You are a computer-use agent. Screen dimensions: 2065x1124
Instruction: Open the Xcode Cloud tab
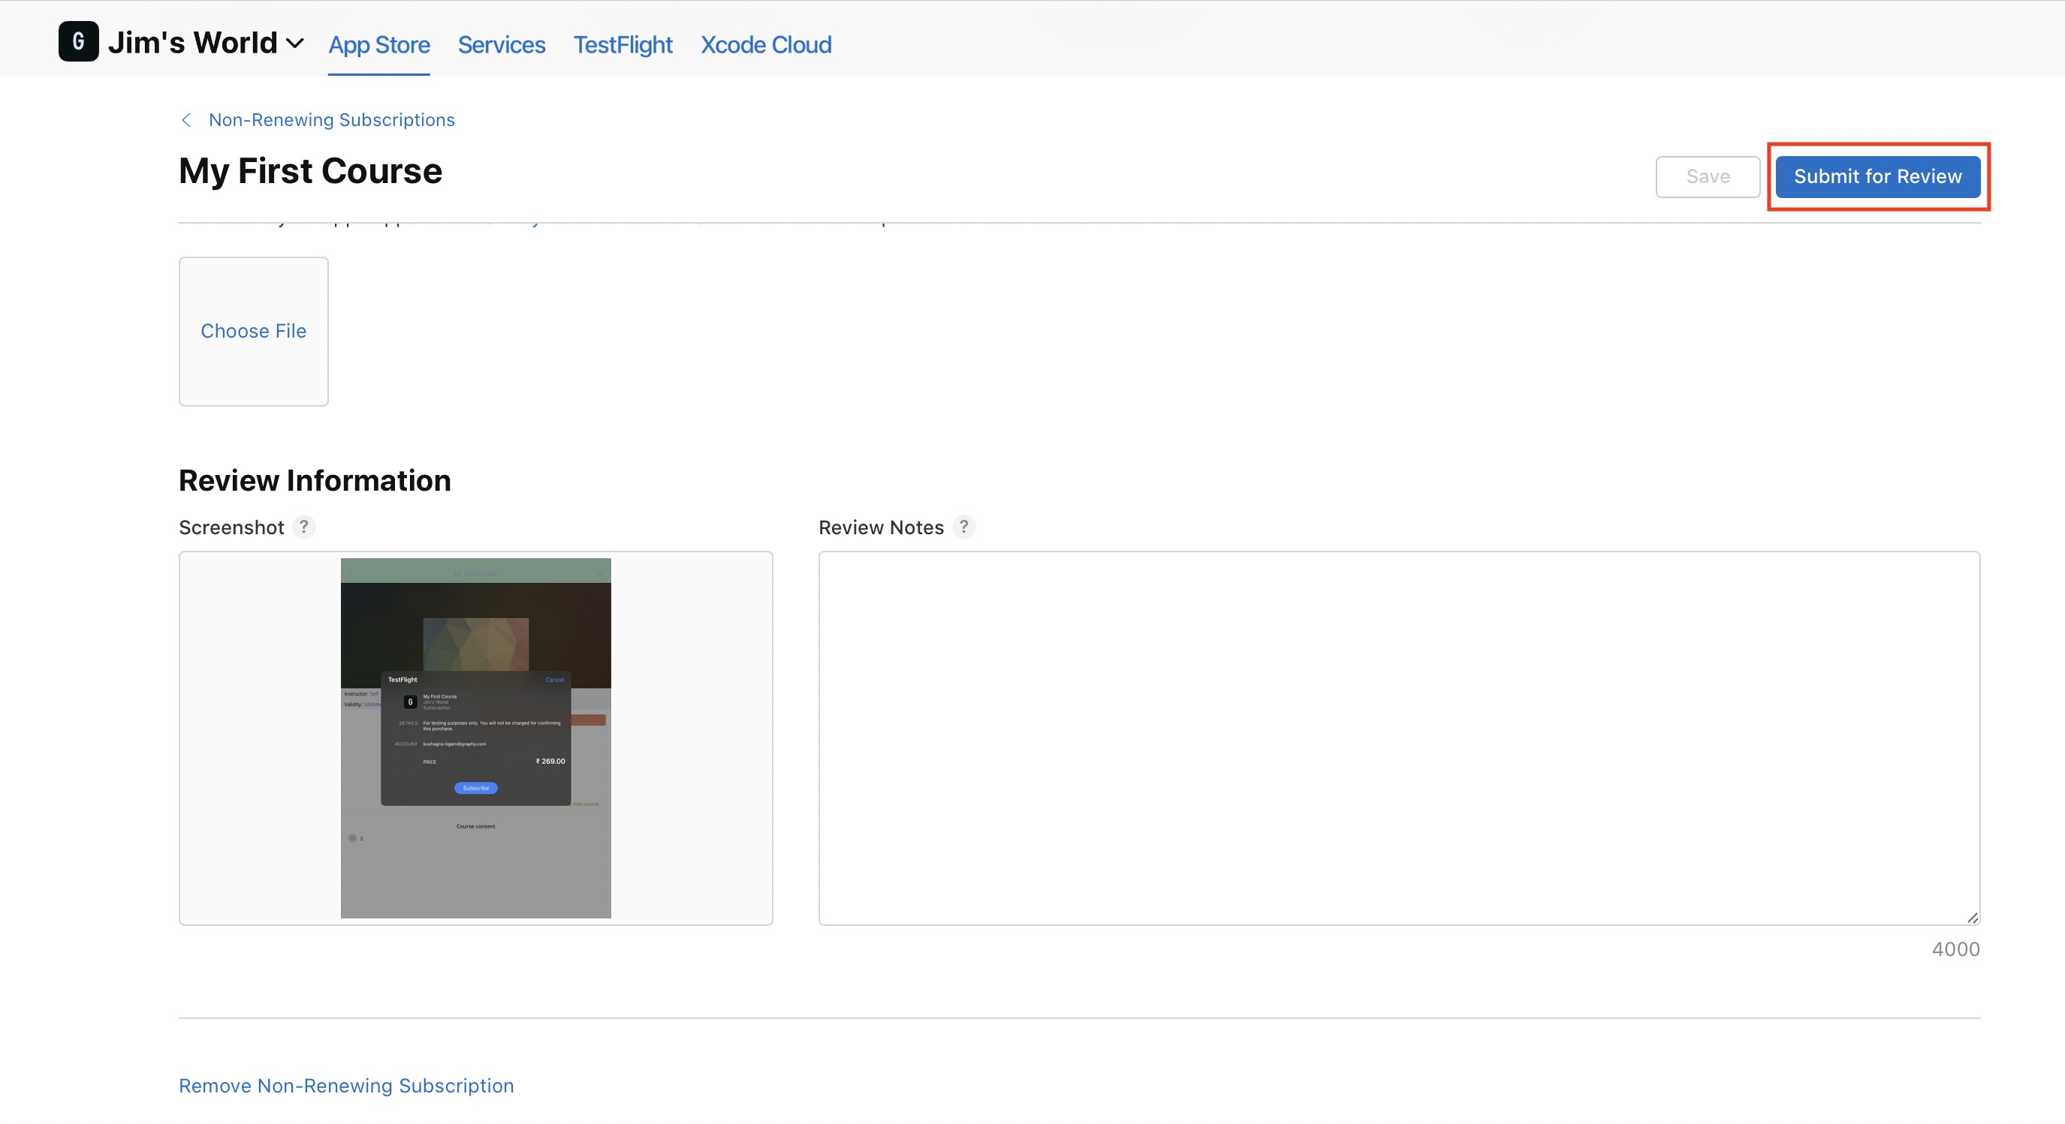766,45
